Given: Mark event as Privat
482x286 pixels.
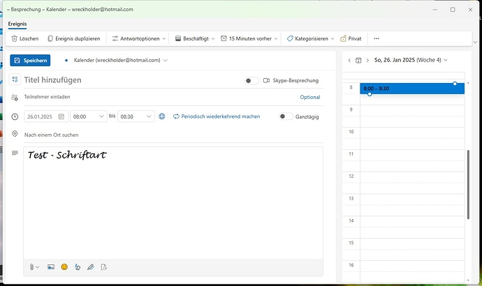Looking at the screenshot, I should 351,38.
